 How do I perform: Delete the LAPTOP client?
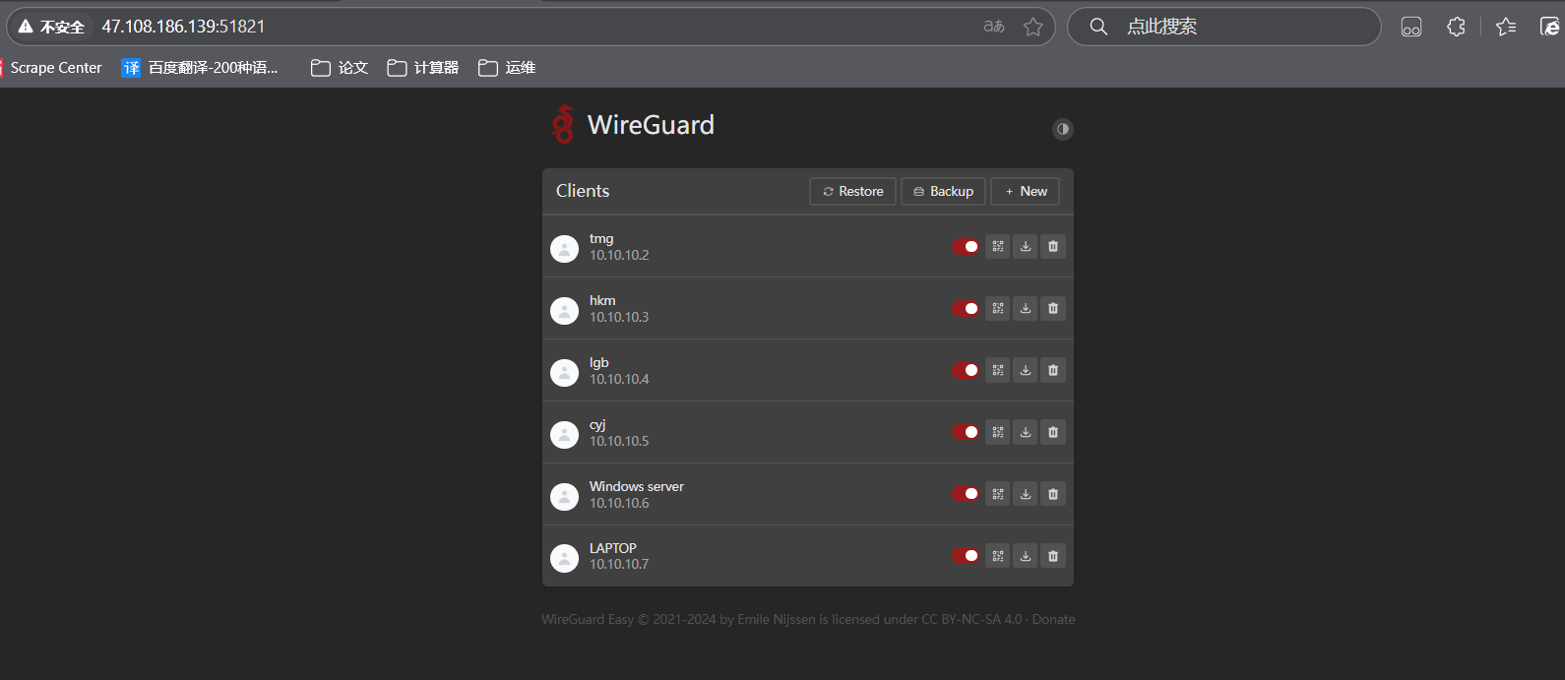click(1053, 556)
